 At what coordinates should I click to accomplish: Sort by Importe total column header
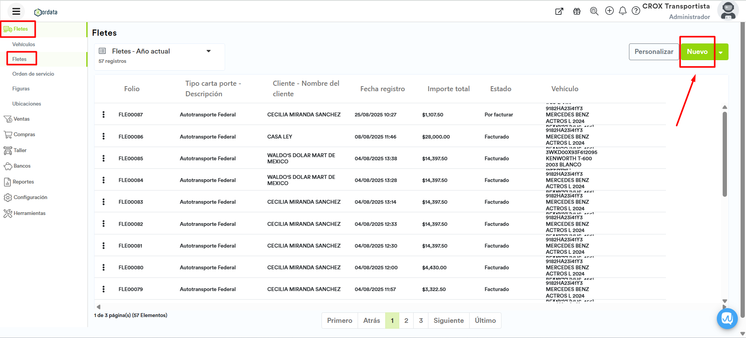(x=448, y=89)
